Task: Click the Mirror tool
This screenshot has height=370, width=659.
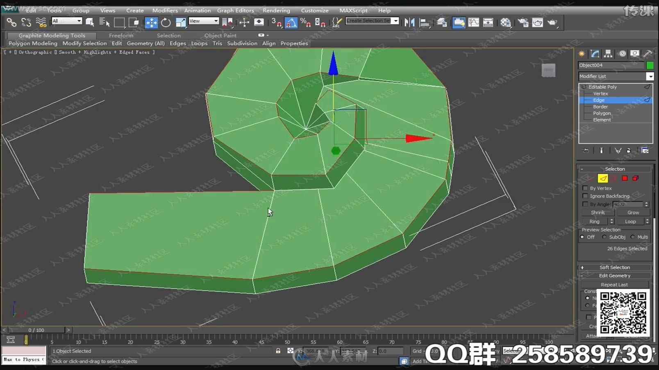Action: click(409, 23)
